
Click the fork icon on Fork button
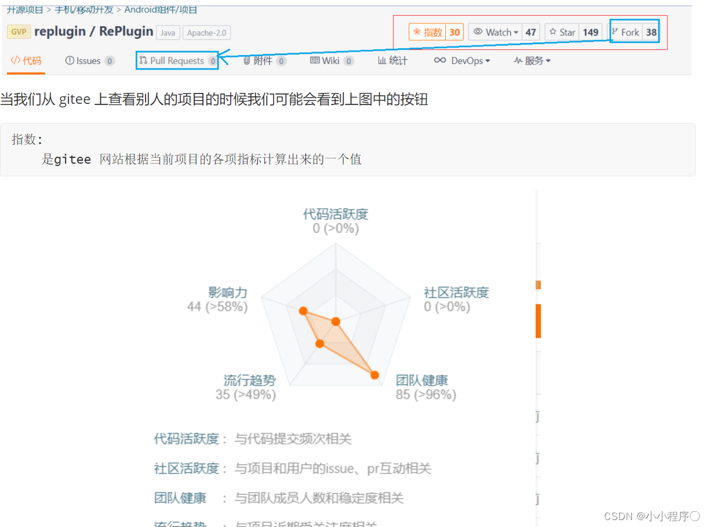point(615,32)
